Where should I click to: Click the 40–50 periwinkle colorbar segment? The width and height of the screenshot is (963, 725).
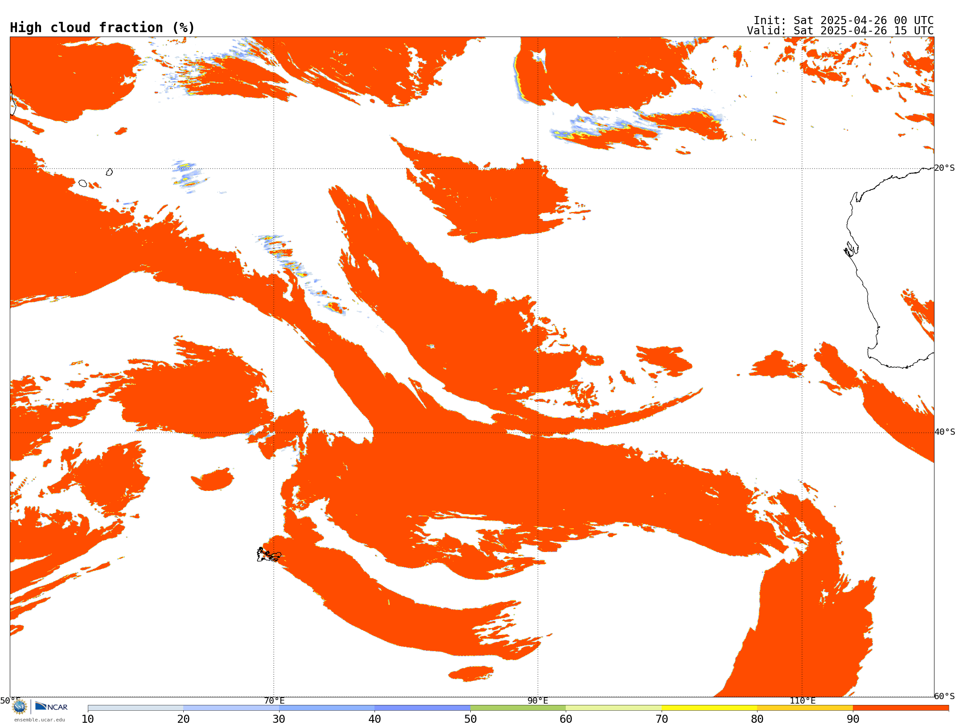point(422,708)
